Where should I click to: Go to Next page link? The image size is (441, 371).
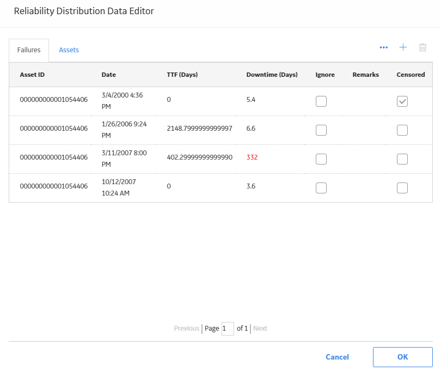point(260,329)
